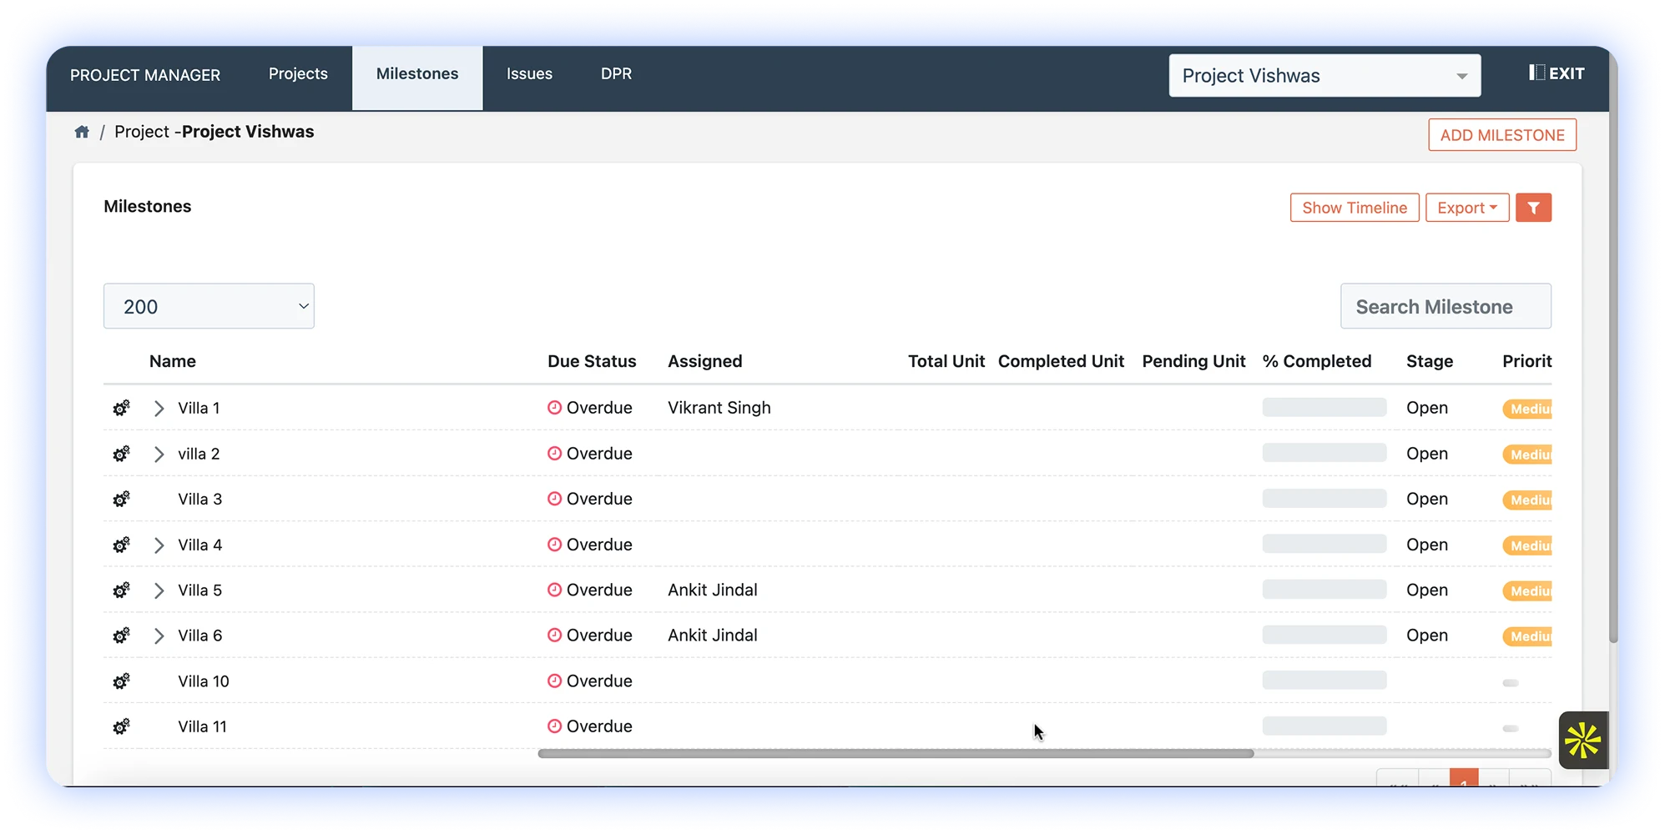Screen dimensions: 1665x834
Task: Click the Villa 6 progress bar
Action: click(x=1324, y=635)
